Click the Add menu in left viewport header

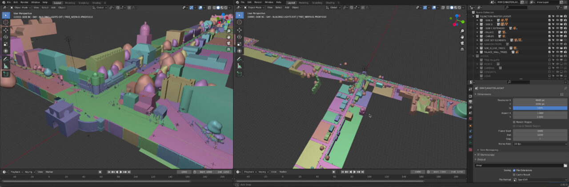53,8
